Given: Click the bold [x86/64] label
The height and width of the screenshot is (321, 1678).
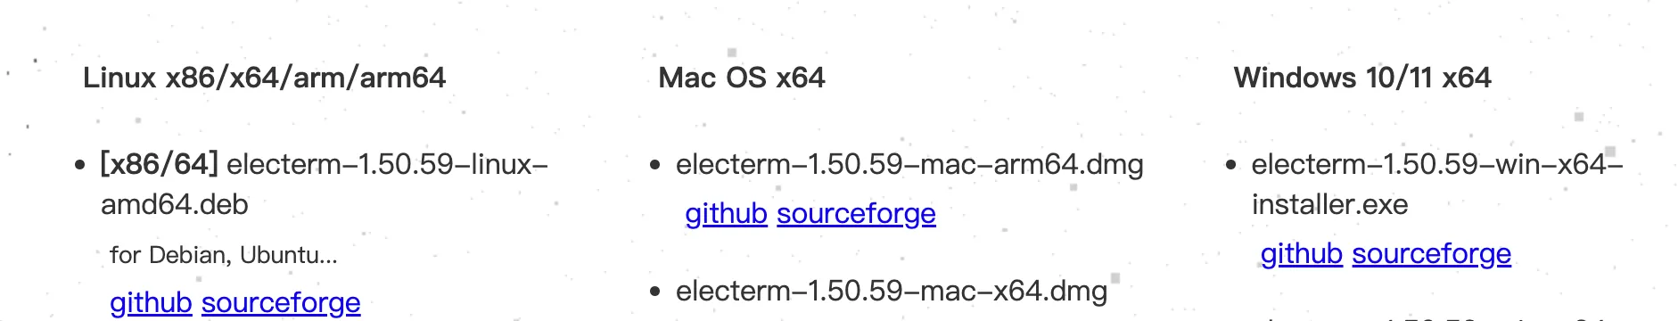Looking at the screenshot, I should (x=160, y=164).
